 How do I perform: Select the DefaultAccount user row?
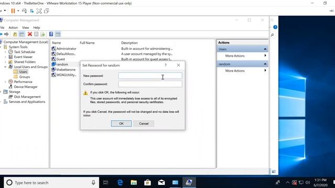pos(65,54)
